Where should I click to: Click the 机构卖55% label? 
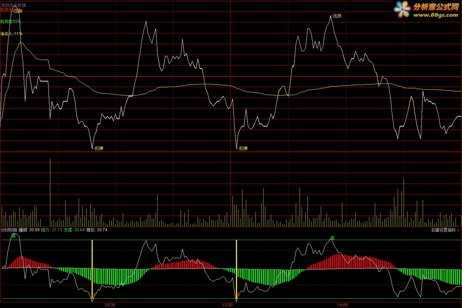(11, 21)
